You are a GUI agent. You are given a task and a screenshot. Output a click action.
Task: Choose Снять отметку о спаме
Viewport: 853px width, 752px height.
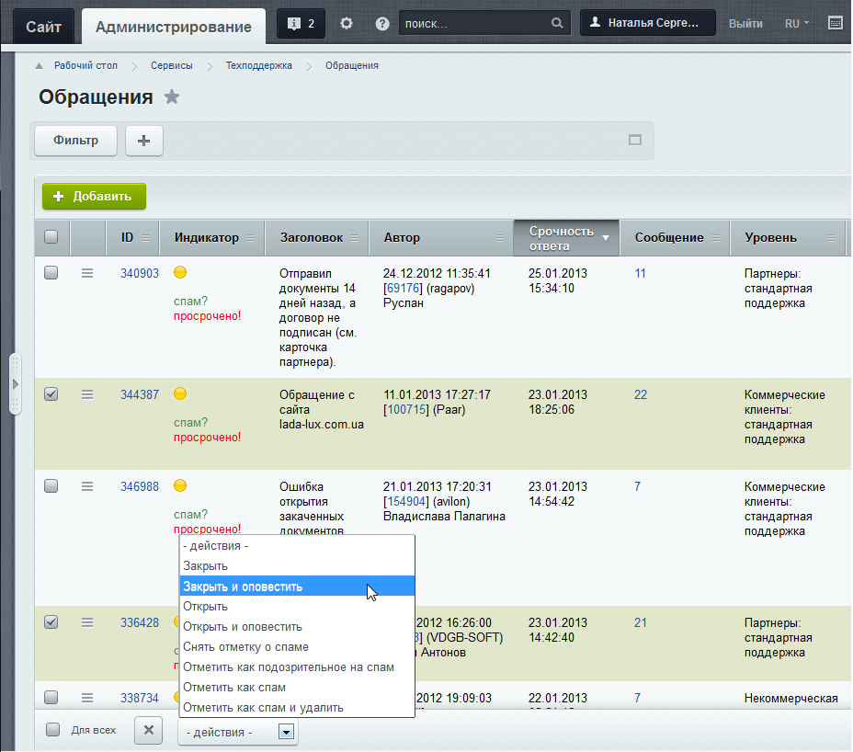coord(297,647)
